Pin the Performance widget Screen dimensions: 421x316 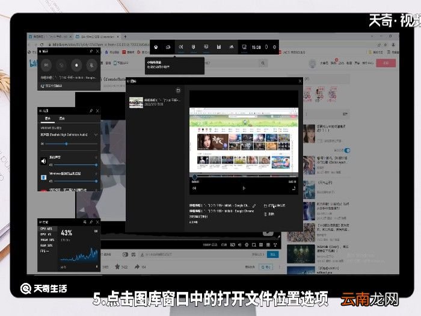(91, 222)
